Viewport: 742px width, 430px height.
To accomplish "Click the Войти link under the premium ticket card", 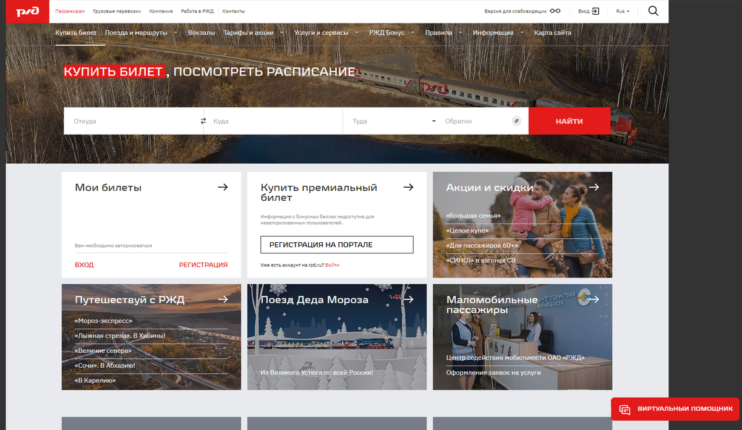I will click(x=332, y=265).
